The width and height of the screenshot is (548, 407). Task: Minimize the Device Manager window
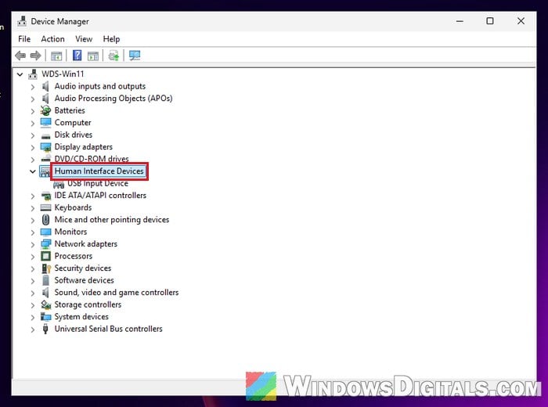click(x=460, y=21)
